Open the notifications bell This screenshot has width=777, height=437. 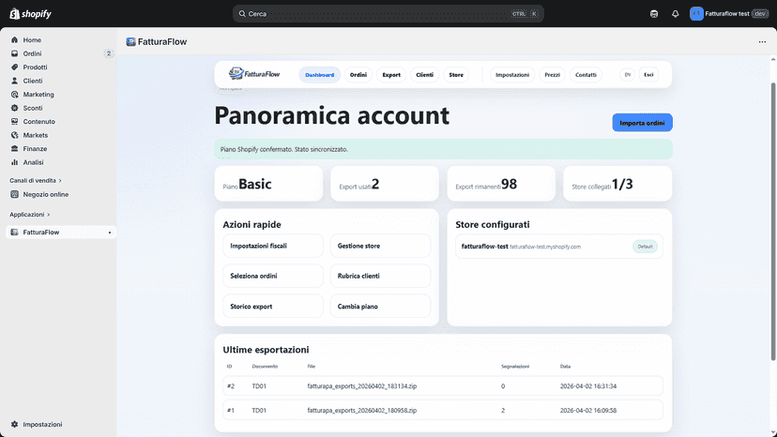[675, 14]
